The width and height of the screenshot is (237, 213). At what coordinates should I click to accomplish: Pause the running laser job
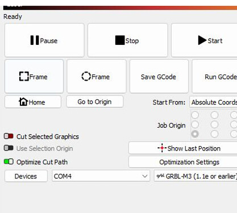tap(44, 40)
